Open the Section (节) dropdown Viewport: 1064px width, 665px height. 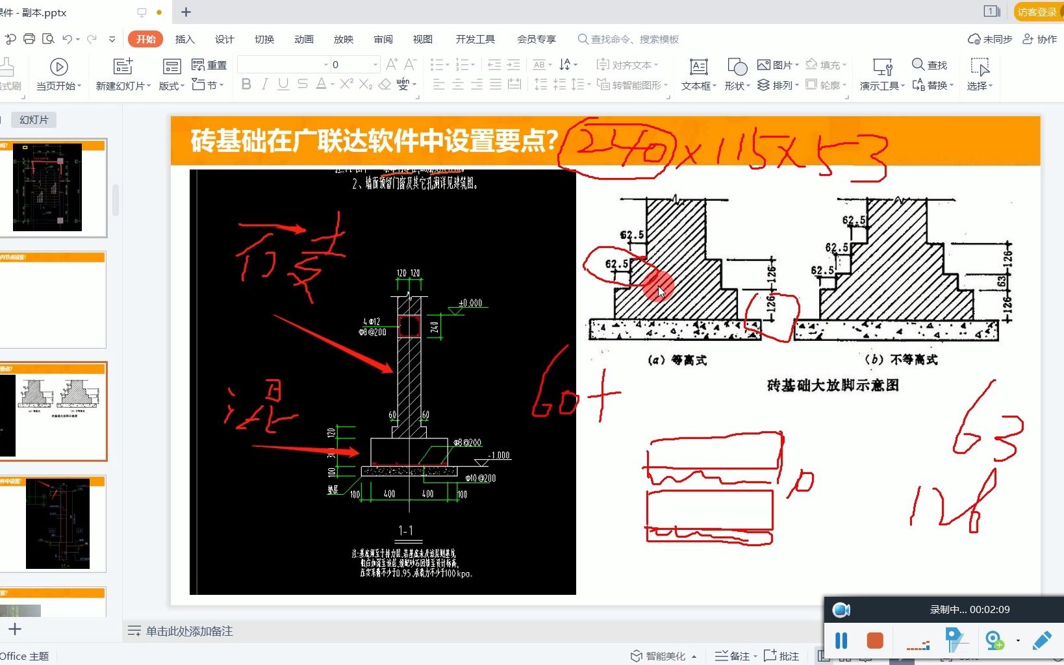pyautogui.click(x=208, y=85)
